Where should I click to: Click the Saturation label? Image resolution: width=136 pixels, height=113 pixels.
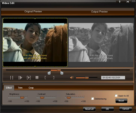point(70,94)
